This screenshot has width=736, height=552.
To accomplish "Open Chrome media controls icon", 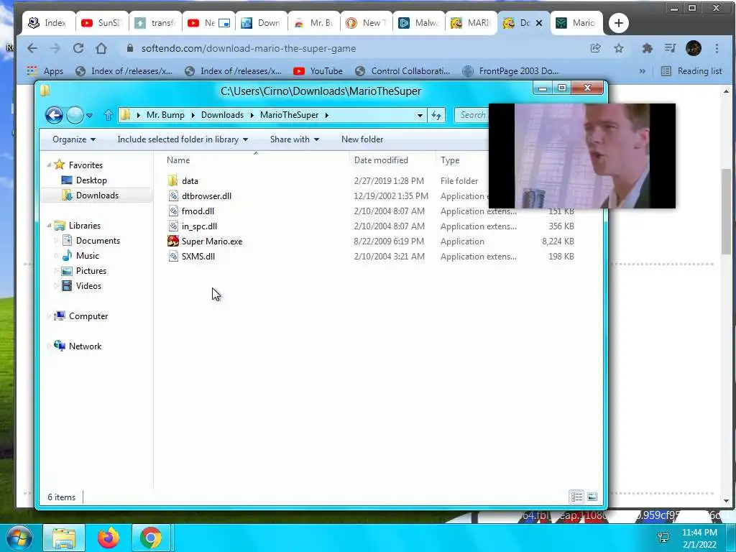I will [670, 48].
